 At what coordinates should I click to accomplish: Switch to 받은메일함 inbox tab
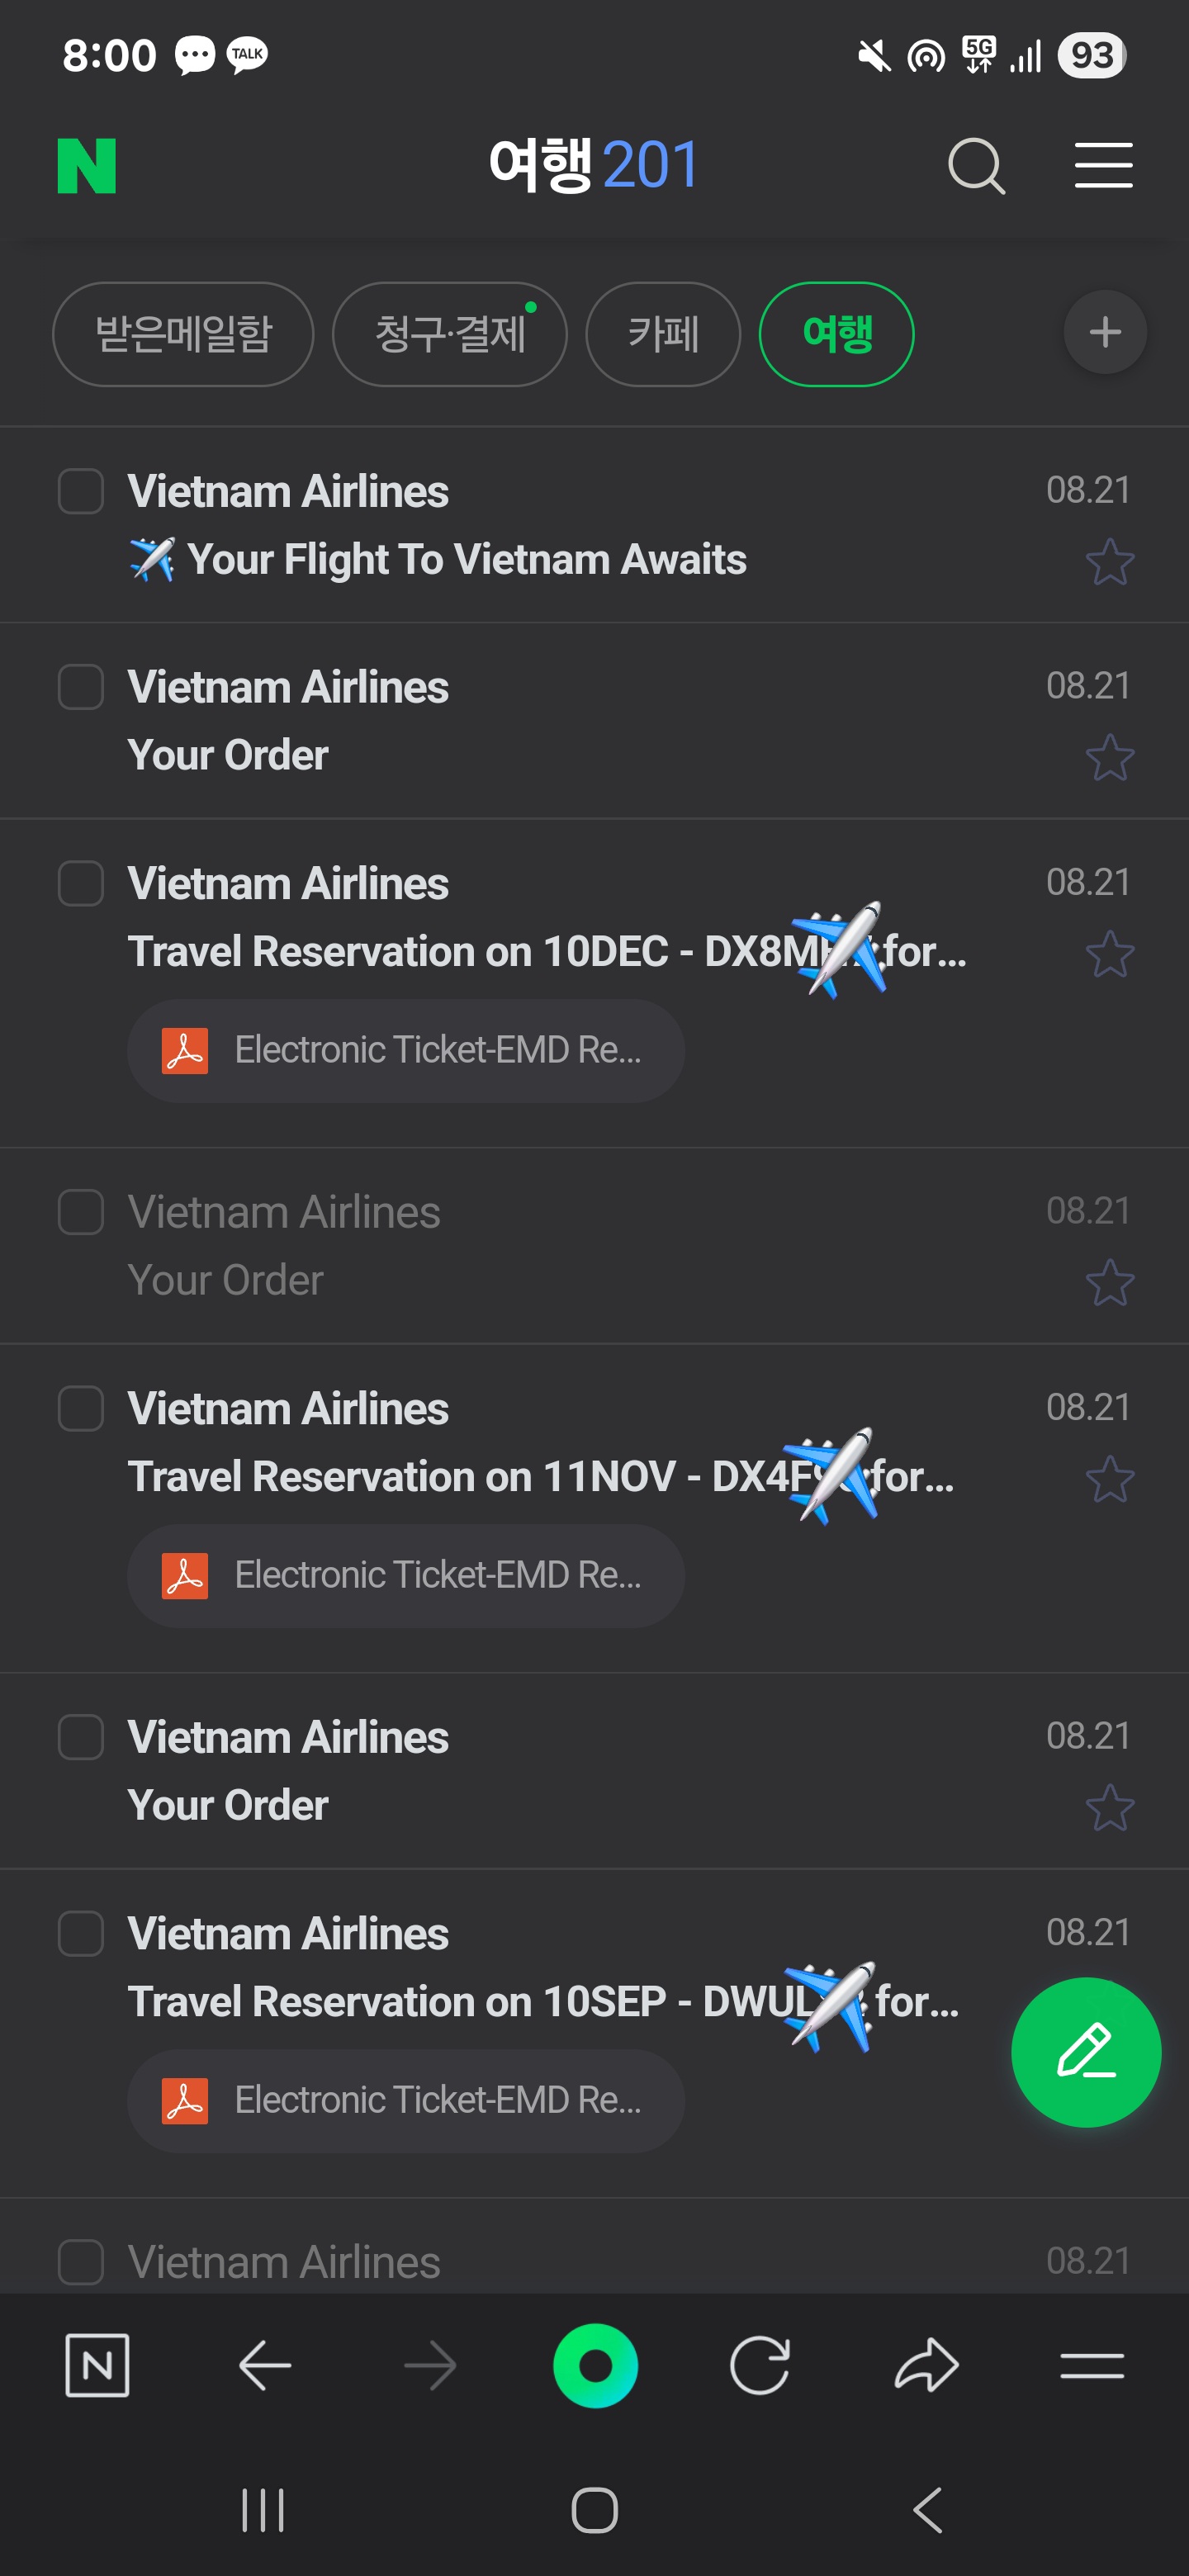tap(183, 334)
